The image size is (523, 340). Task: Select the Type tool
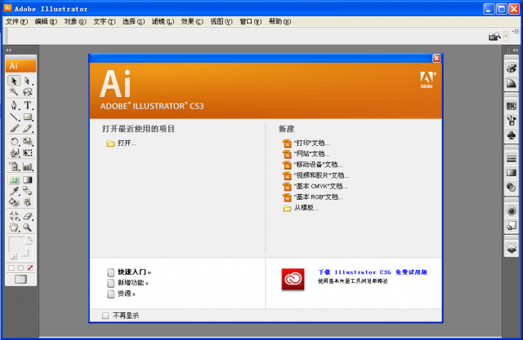click(27, 105)
